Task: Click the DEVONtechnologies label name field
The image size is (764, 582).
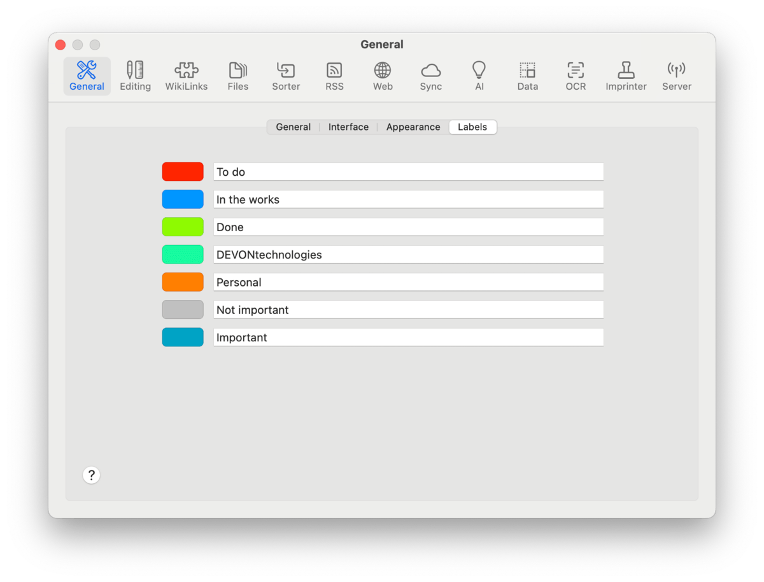Action: point(407,255)
